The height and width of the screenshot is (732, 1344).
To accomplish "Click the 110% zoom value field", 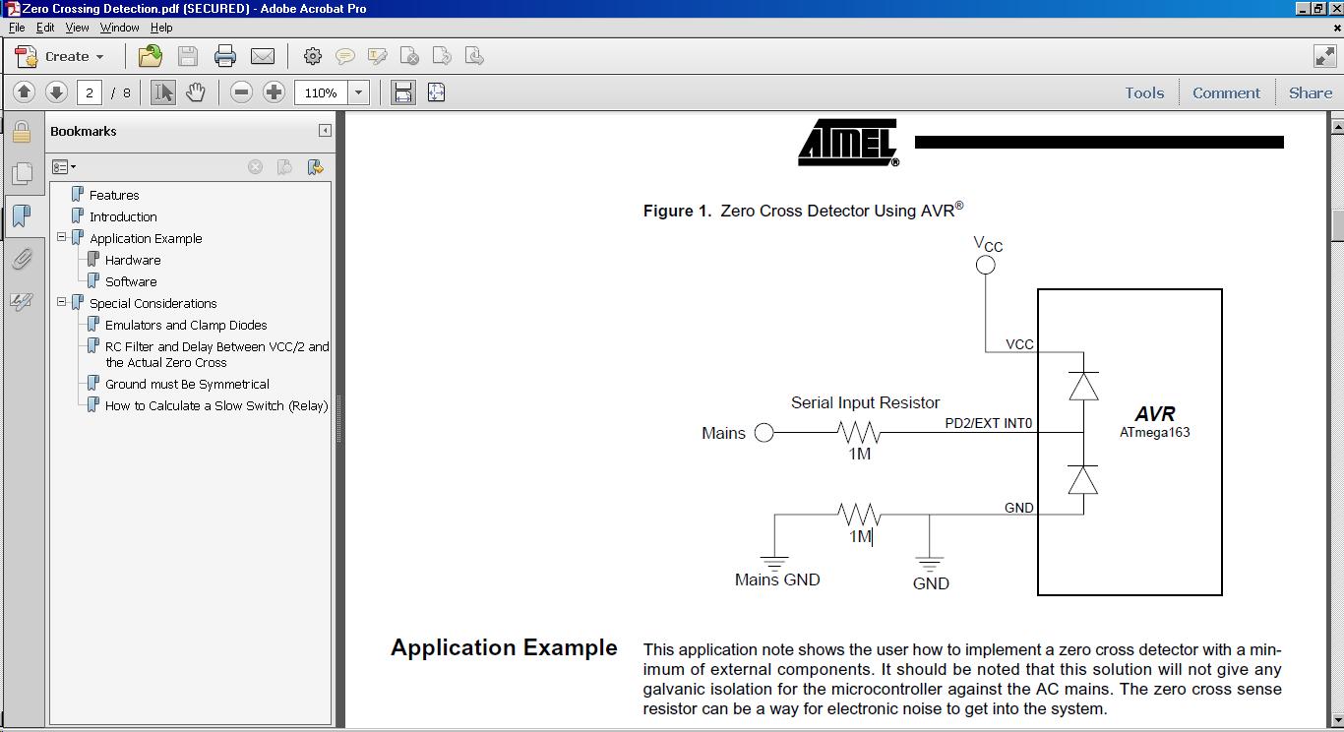I will 321,92.
